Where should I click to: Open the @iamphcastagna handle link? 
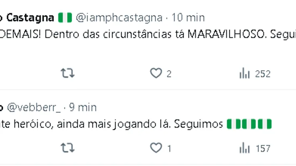[x=119, y=18]
